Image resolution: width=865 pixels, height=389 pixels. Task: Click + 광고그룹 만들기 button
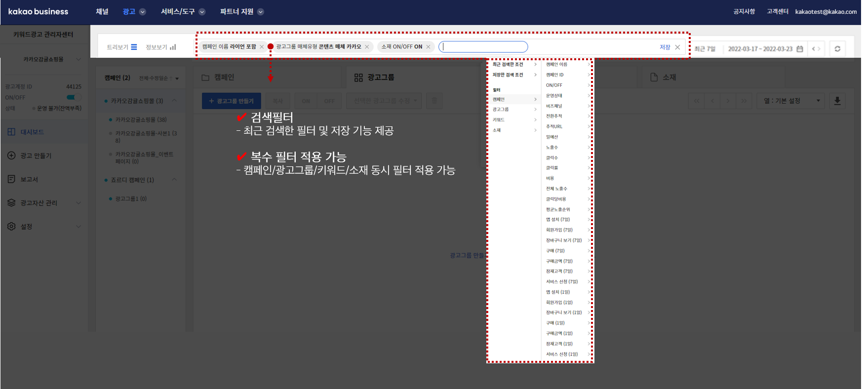[x=231, y=101]
